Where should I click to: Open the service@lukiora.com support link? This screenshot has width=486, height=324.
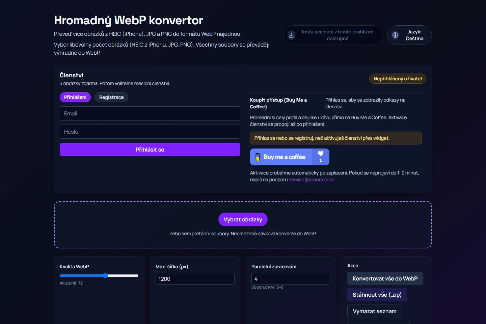click(311, 180)
